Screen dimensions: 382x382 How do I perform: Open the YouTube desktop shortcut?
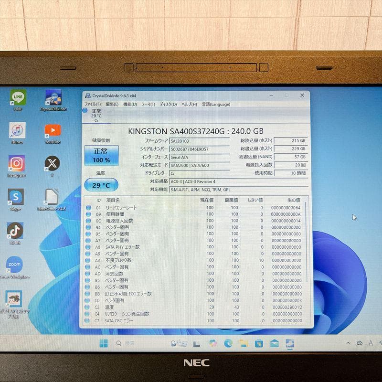tap(53, 133)
